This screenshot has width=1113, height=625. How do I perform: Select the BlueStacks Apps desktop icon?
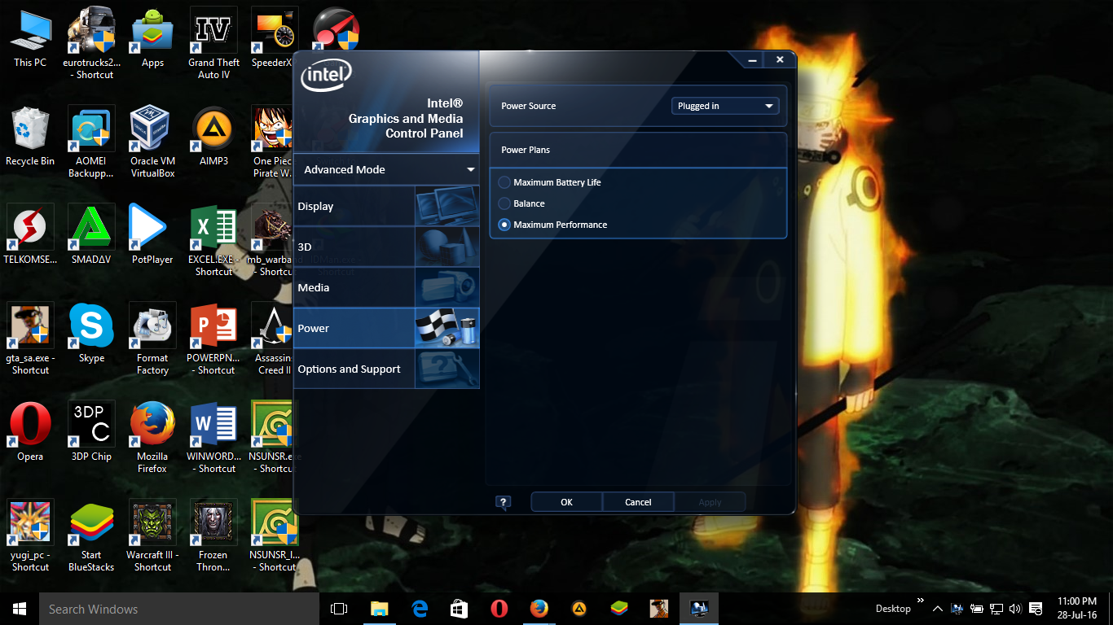152,39
